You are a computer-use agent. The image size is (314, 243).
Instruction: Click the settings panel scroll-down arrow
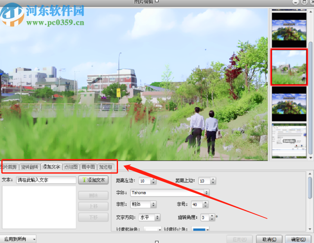[310, 229]
